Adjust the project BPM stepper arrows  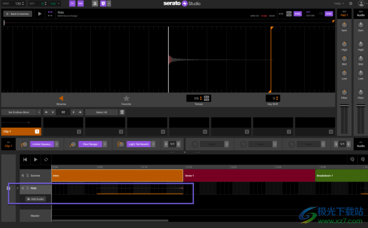pos(23,3)
